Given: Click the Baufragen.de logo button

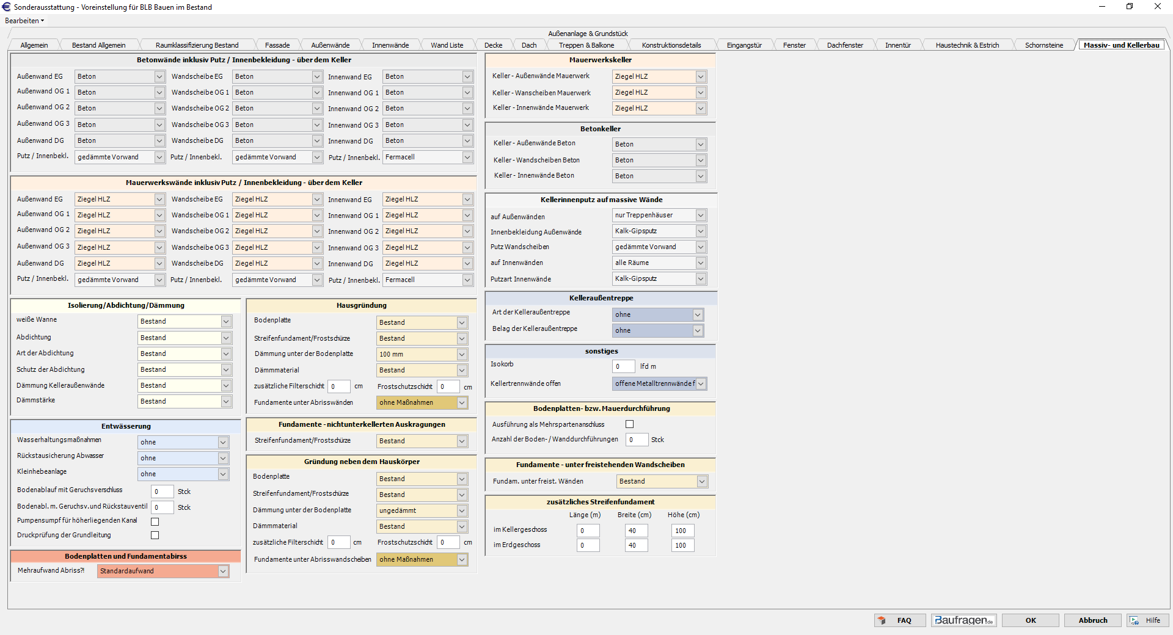Looking at the screenshot, I should click(x=963, y=620).
